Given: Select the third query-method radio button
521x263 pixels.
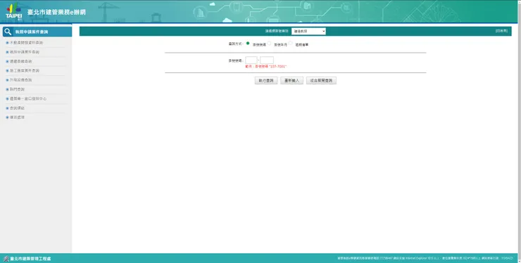Looking at the screenshot, I should pos(290,44).
